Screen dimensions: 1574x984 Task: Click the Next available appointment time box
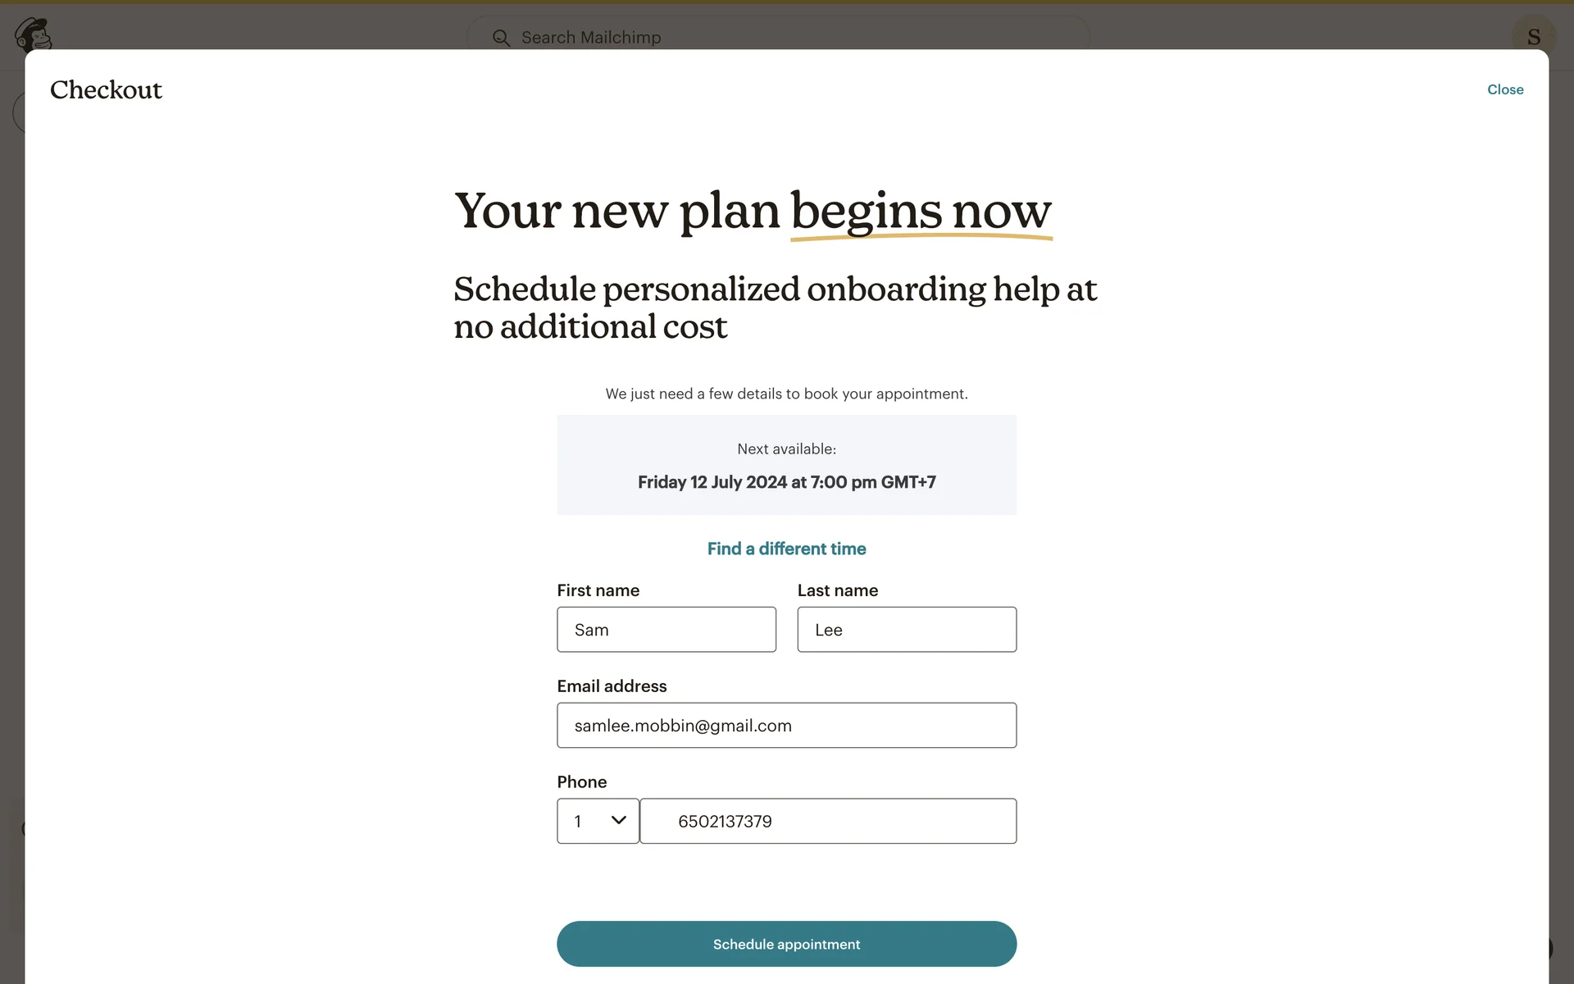(786, 465)
